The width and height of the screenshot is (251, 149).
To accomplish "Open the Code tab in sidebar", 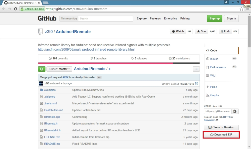I will 221,51.
